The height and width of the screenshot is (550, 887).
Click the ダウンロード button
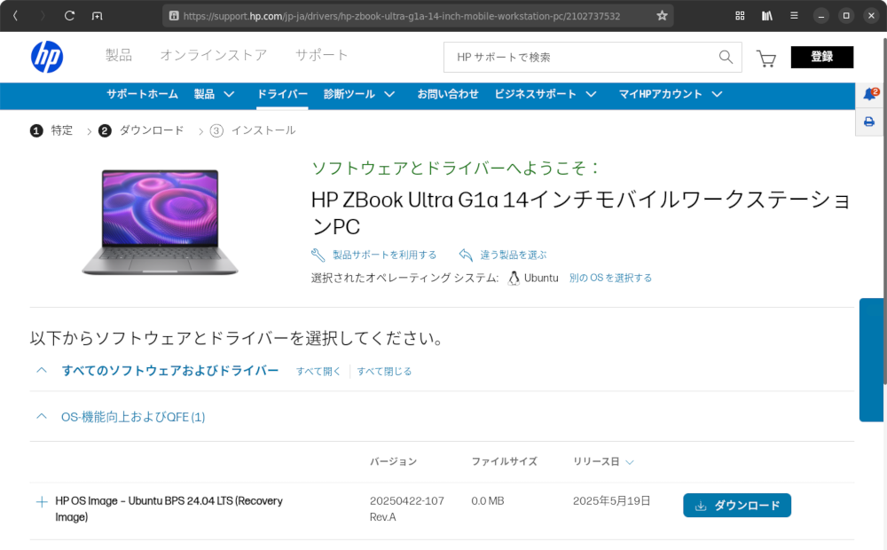pyautogui.click(x=736, y=505)
